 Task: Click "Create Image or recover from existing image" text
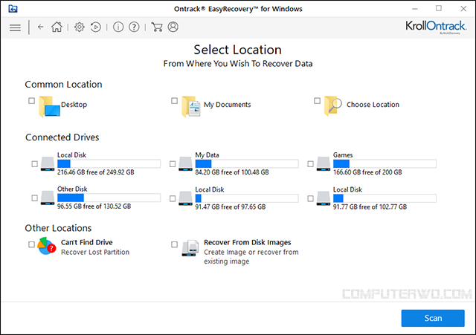[251, 257]
